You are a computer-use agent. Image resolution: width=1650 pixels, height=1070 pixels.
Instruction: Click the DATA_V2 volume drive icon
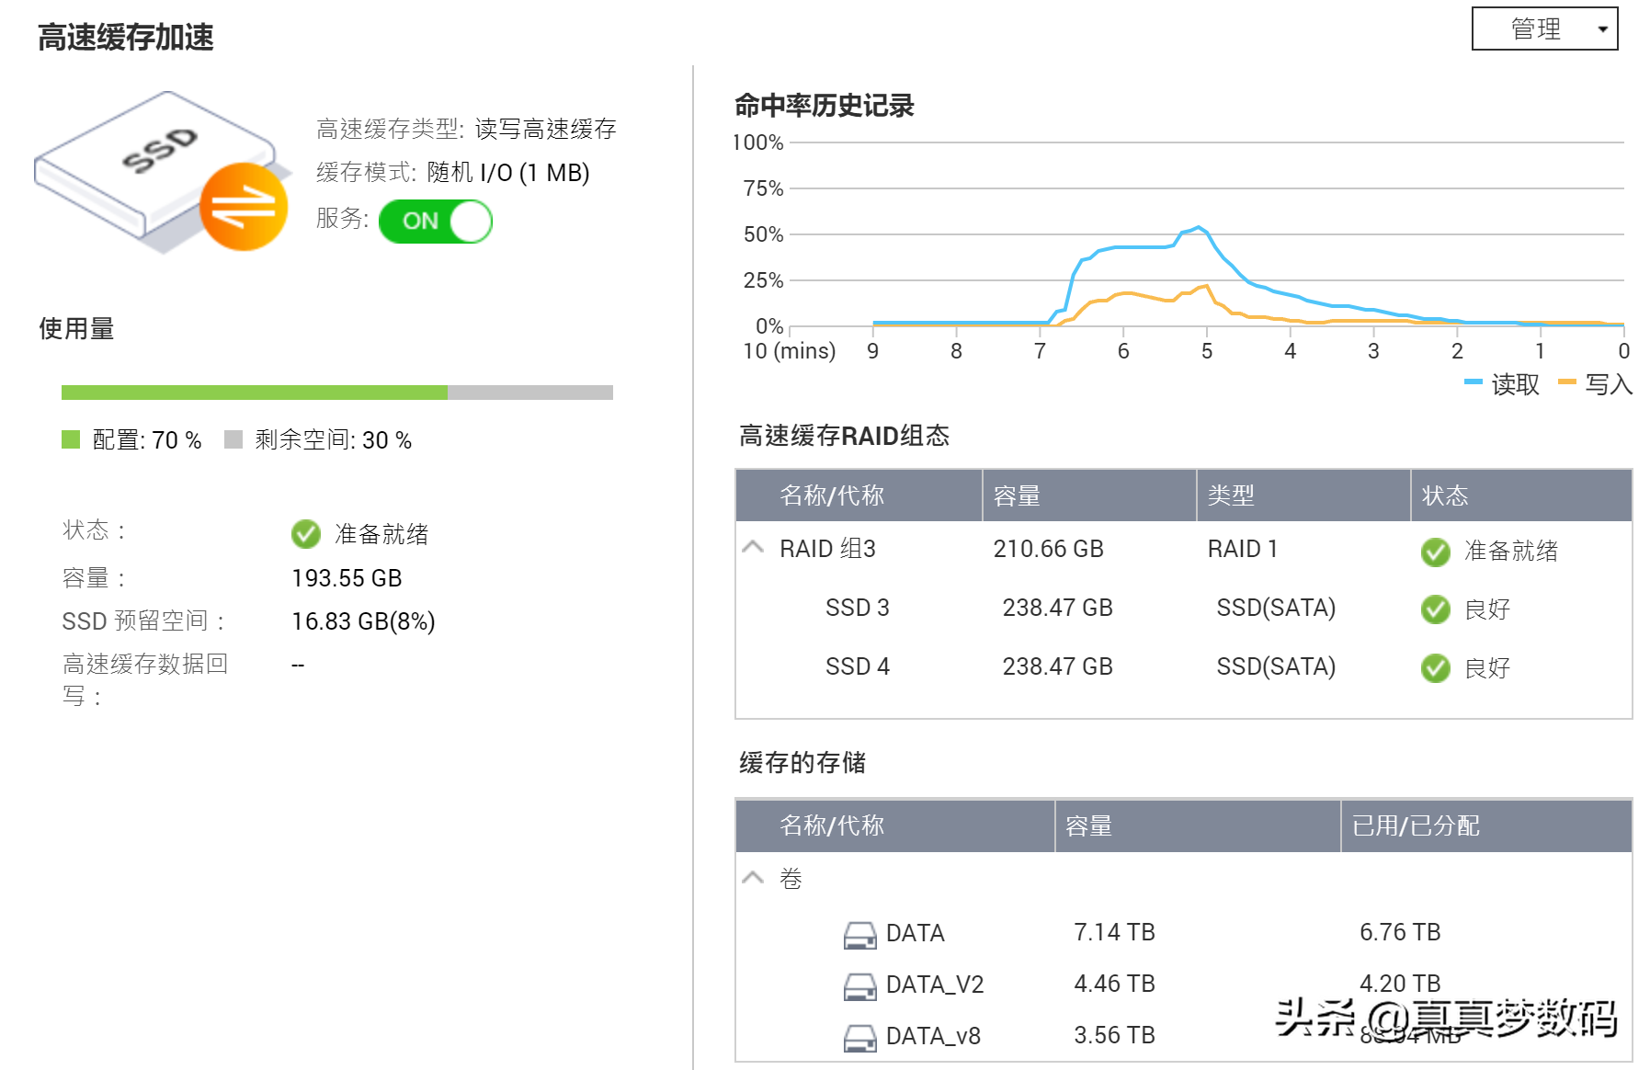[x=859, y=986]
